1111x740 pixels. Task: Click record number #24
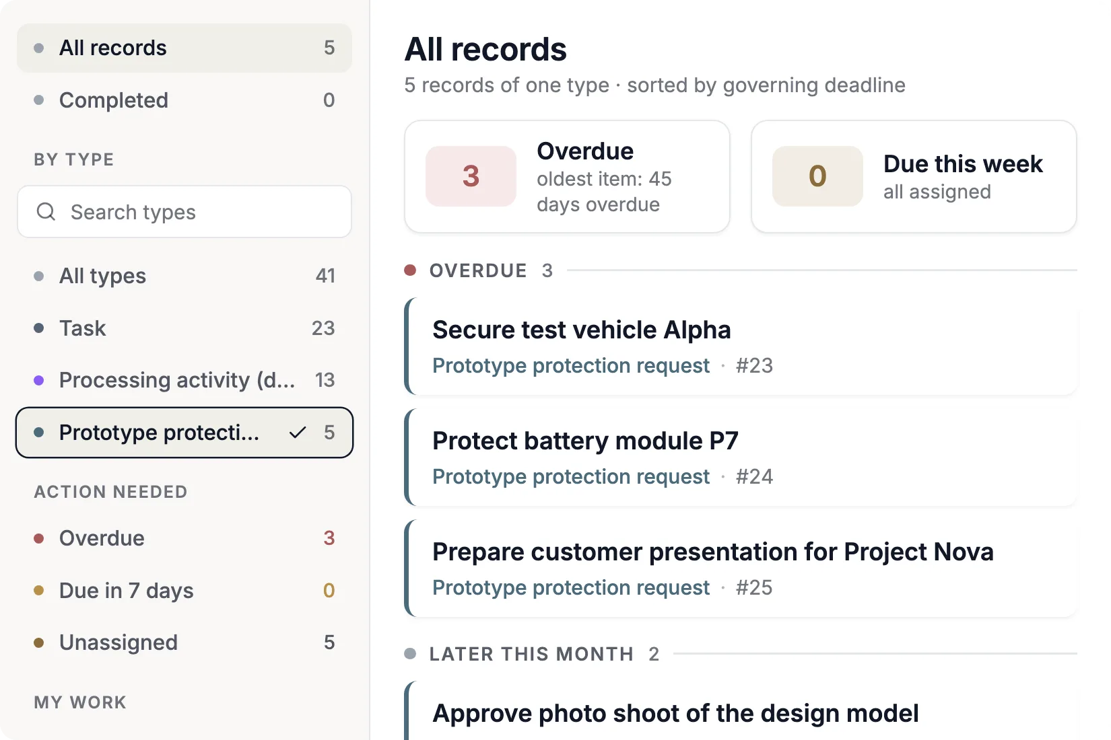[754, 477]
